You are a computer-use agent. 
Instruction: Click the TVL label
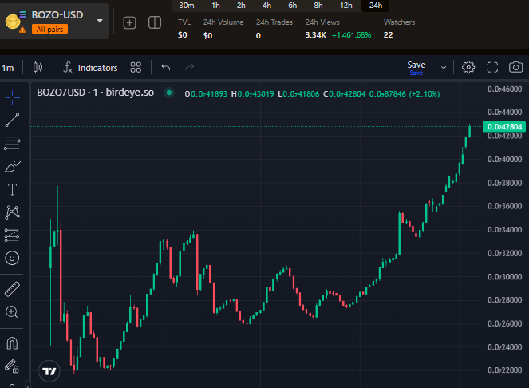184,22
